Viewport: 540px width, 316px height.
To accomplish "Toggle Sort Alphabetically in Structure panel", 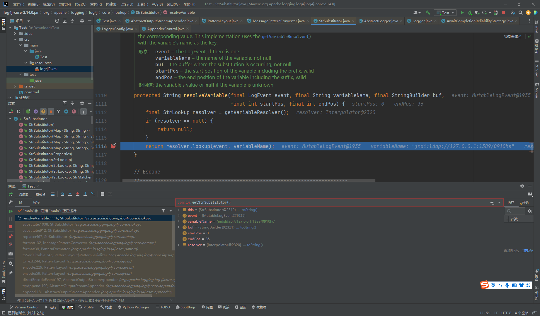I will [x=18, y=111].
